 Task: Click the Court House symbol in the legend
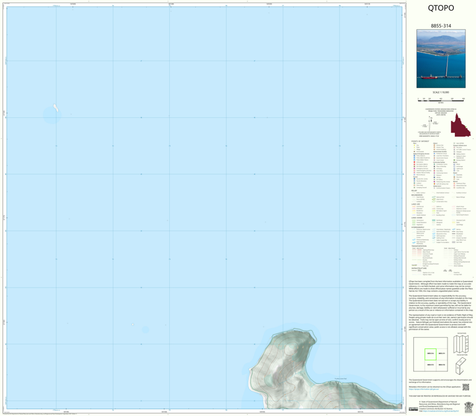434,160
